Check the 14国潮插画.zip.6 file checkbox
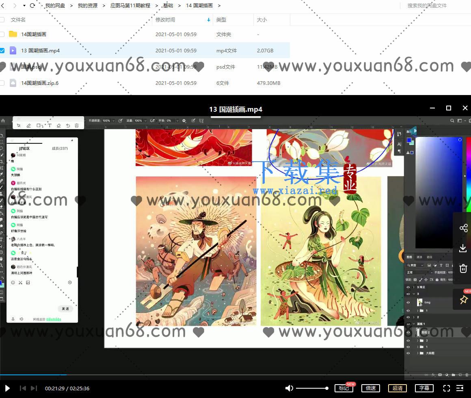The height and width of the screenshot is (398, 471). coord(2,83)
